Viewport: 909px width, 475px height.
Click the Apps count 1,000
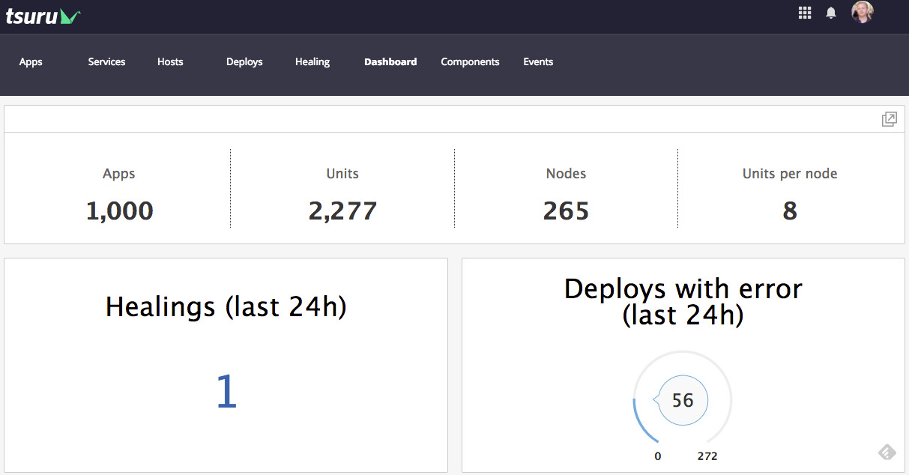(x=119, y=211)
